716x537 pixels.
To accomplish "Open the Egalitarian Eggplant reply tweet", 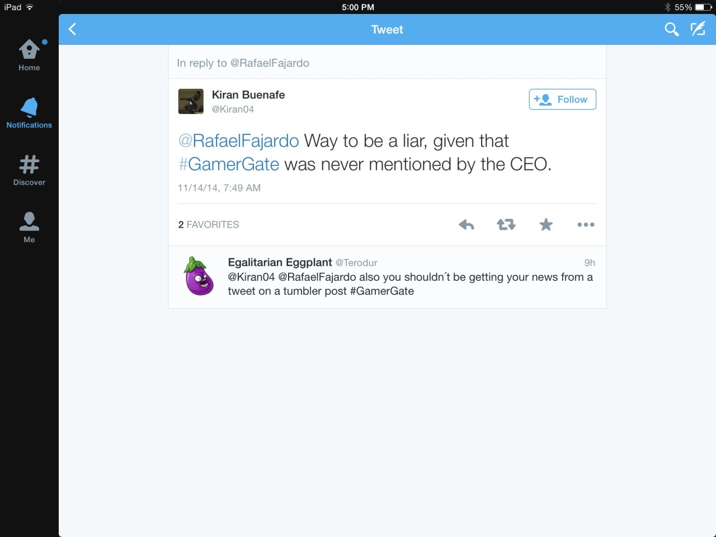I will (x=410, y=284).
